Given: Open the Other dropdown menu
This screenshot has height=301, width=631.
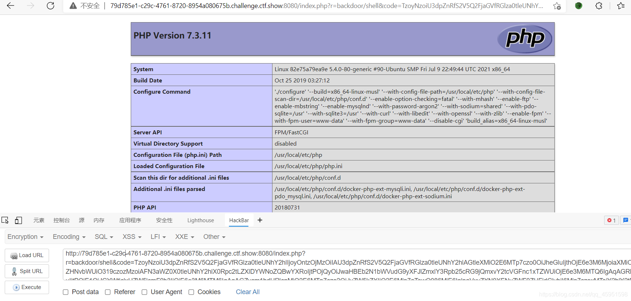Looking at the screenshot, I should [214, 237].
